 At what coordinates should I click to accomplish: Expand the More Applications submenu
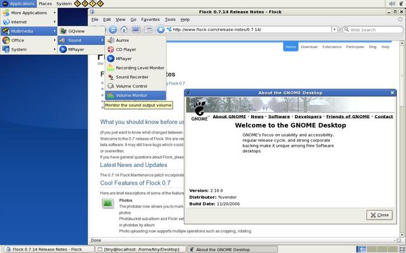click(29, 13)
